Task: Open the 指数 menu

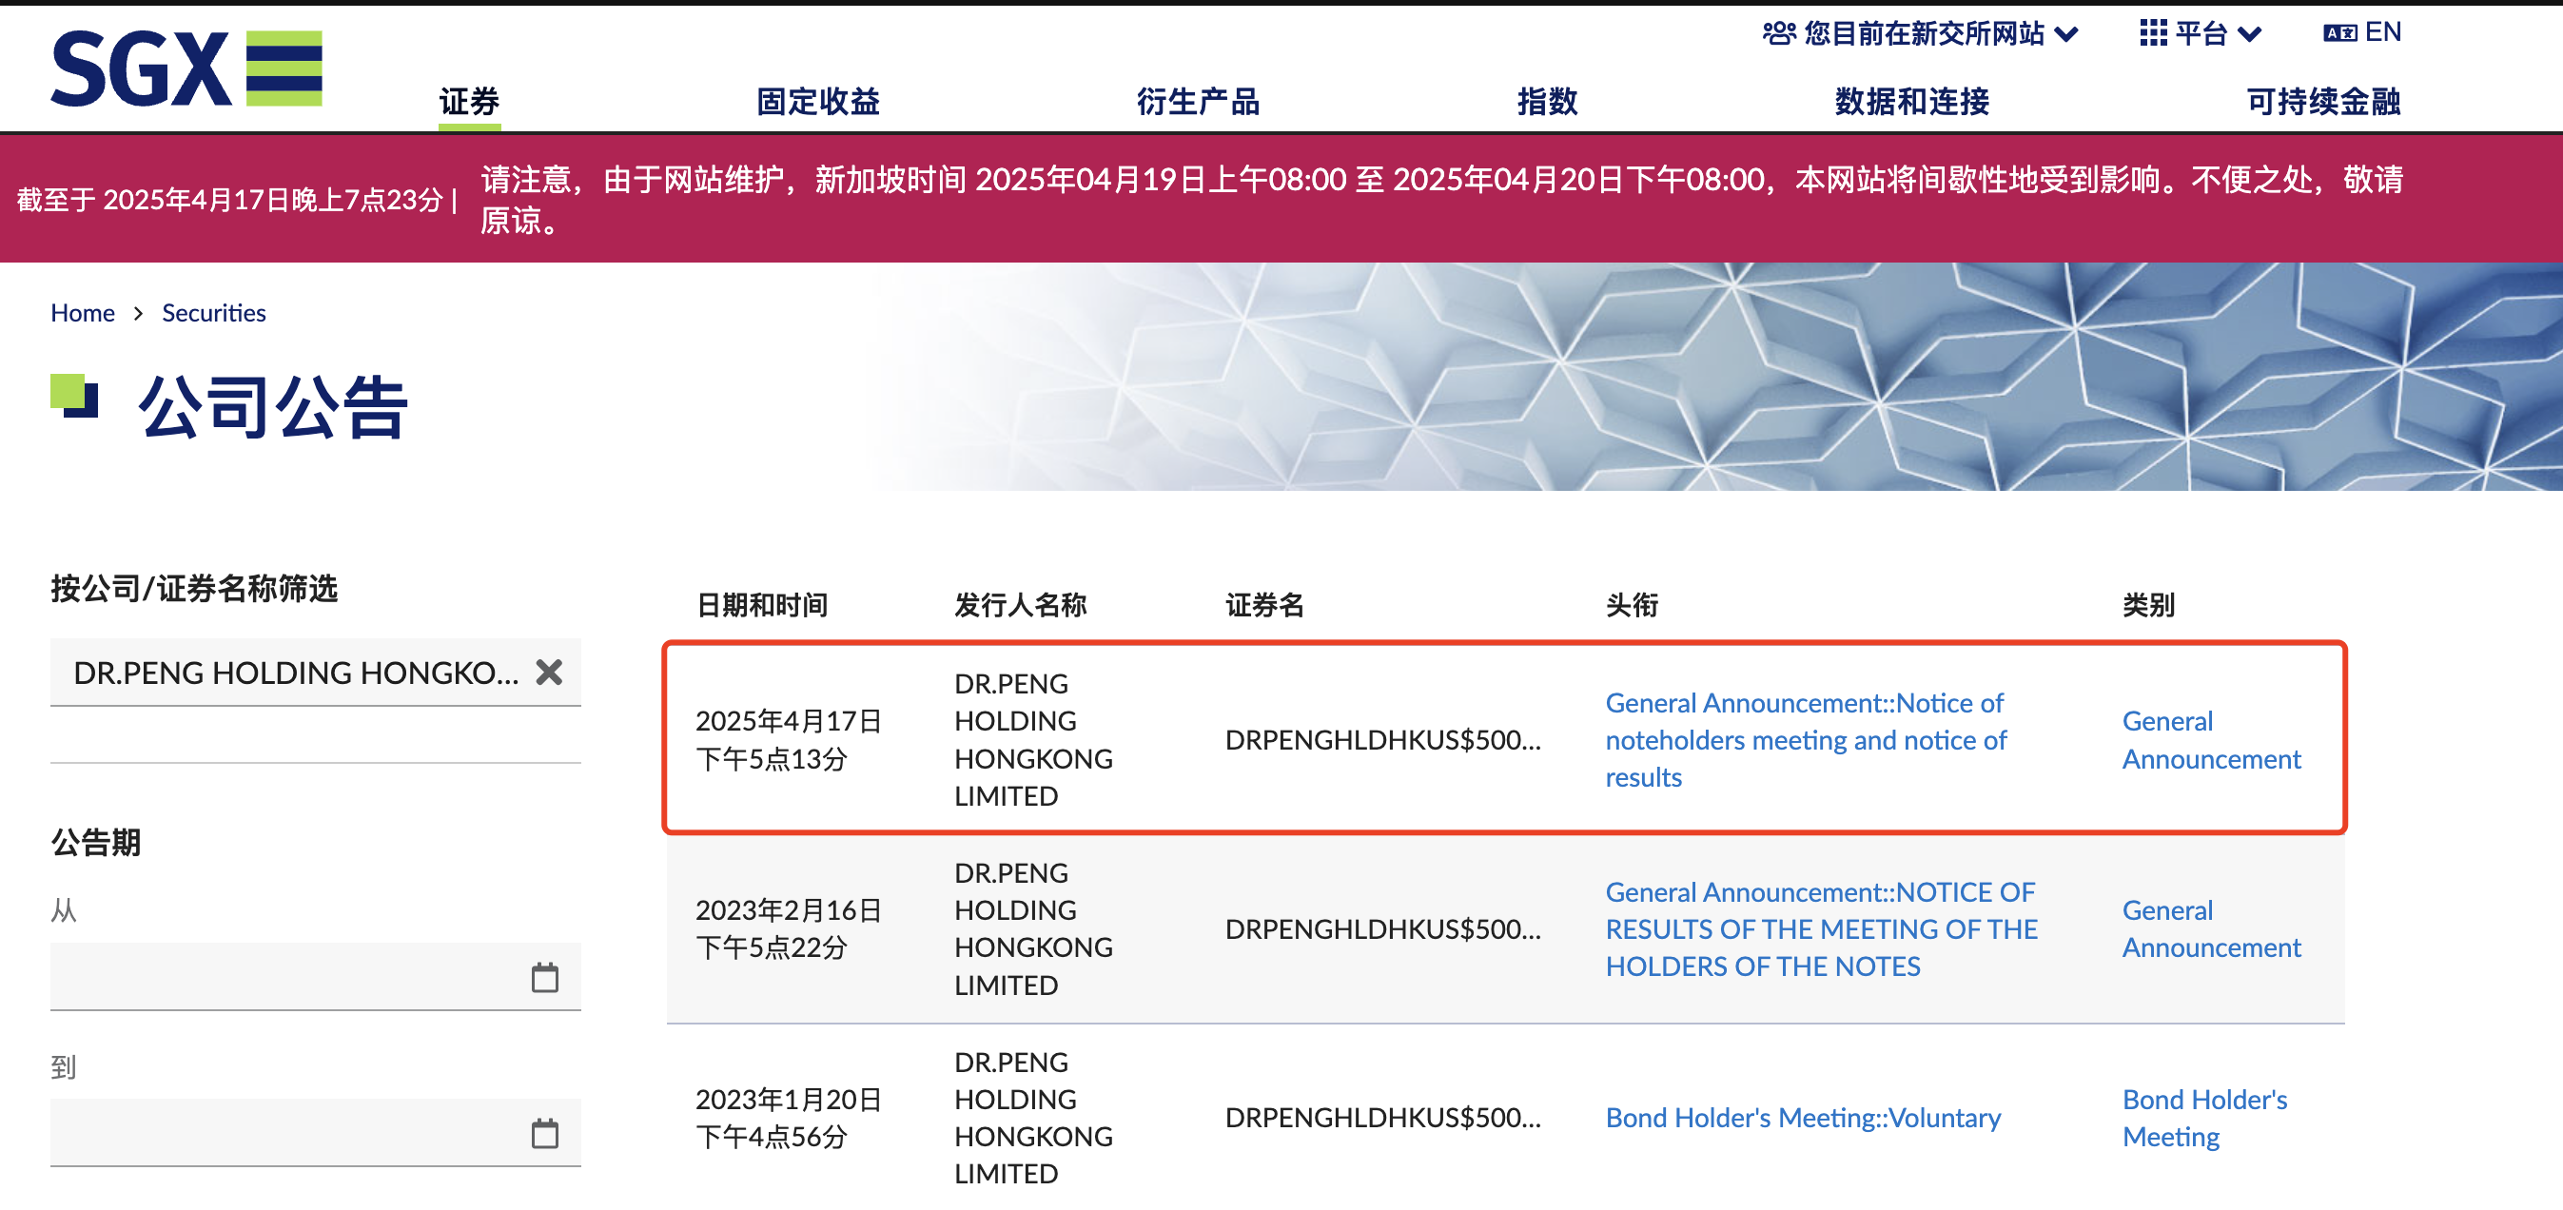Action: pyautogui.click(x=1547, y=102)
